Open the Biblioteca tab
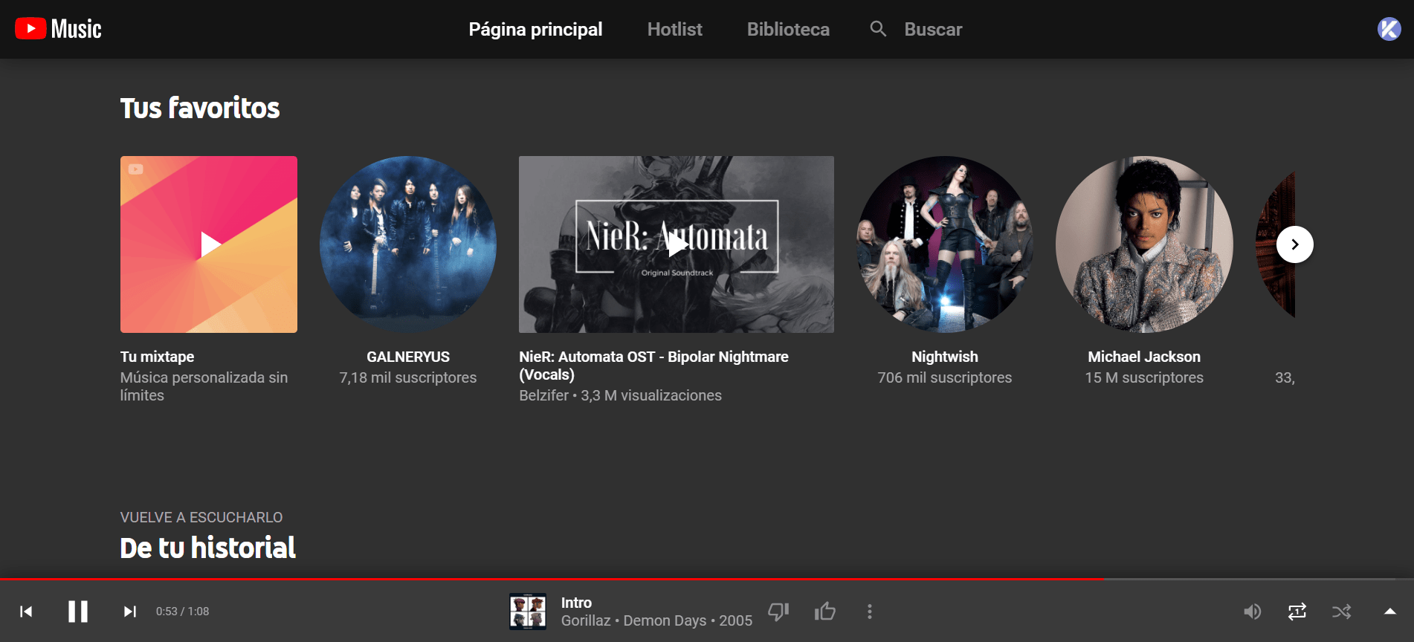This screenshot has height=642, width=1414. coord(788,29)
